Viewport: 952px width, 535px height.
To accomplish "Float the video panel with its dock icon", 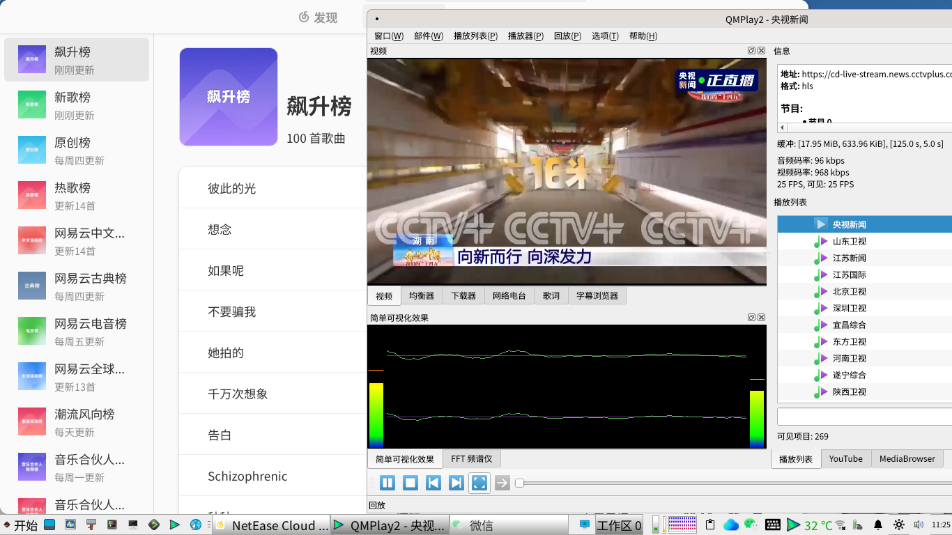I will click(751, 51).
